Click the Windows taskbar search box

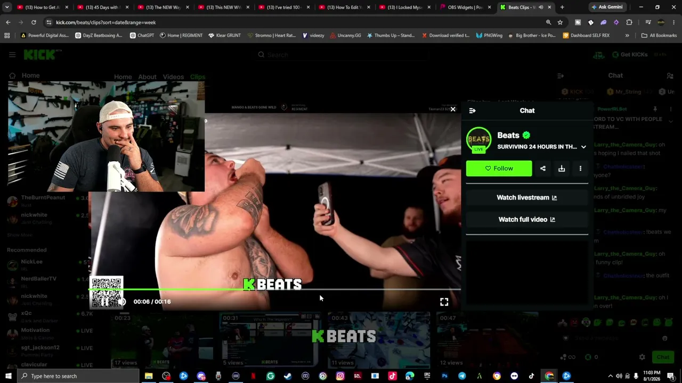(78, 376)
